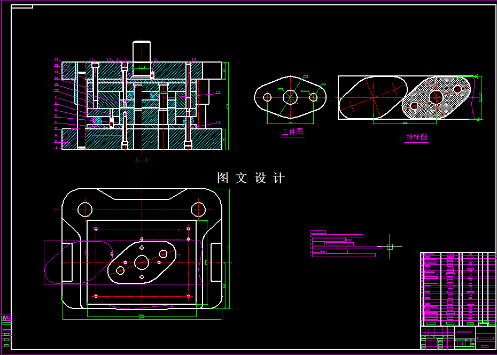Select the unhatched blank outline in 排样图
Viewport: 497px width, 355px height.
(x=373, y=97)
